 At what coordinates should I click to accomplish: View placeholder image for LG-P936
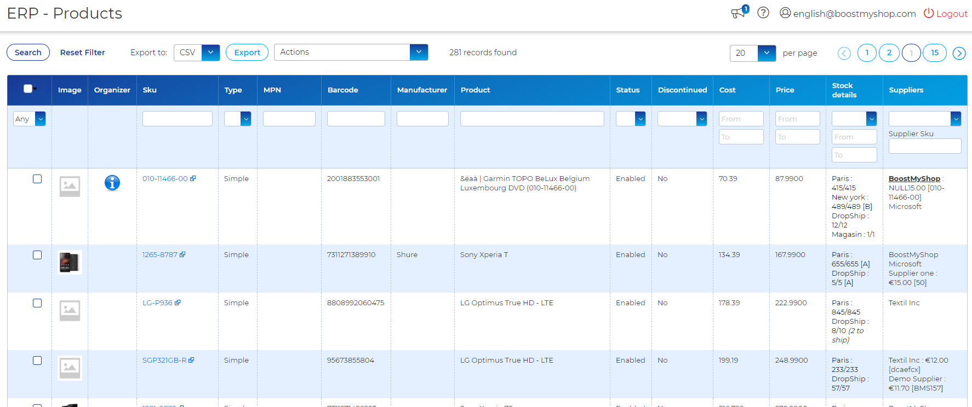[70, 310]
